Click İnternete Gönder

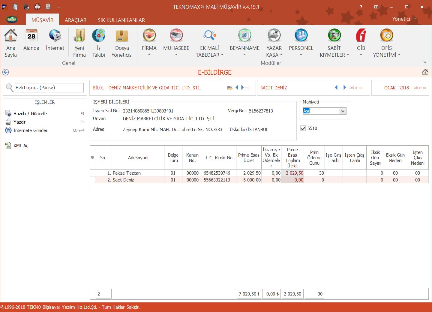[30, 130]
